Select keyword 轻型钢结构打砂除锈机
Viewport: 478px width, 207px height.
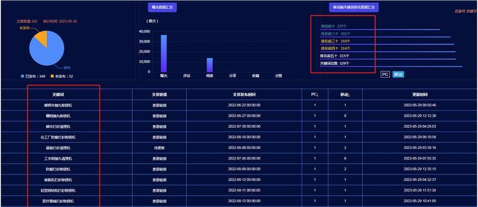pyautogui.click(x=58, y=190)
